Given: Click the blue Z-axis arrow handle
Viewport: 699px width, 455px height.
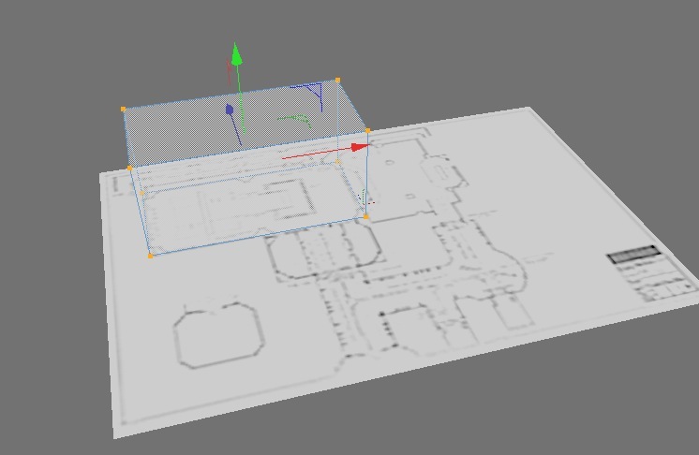Looking at the screenshot, I should pos(230,110).
